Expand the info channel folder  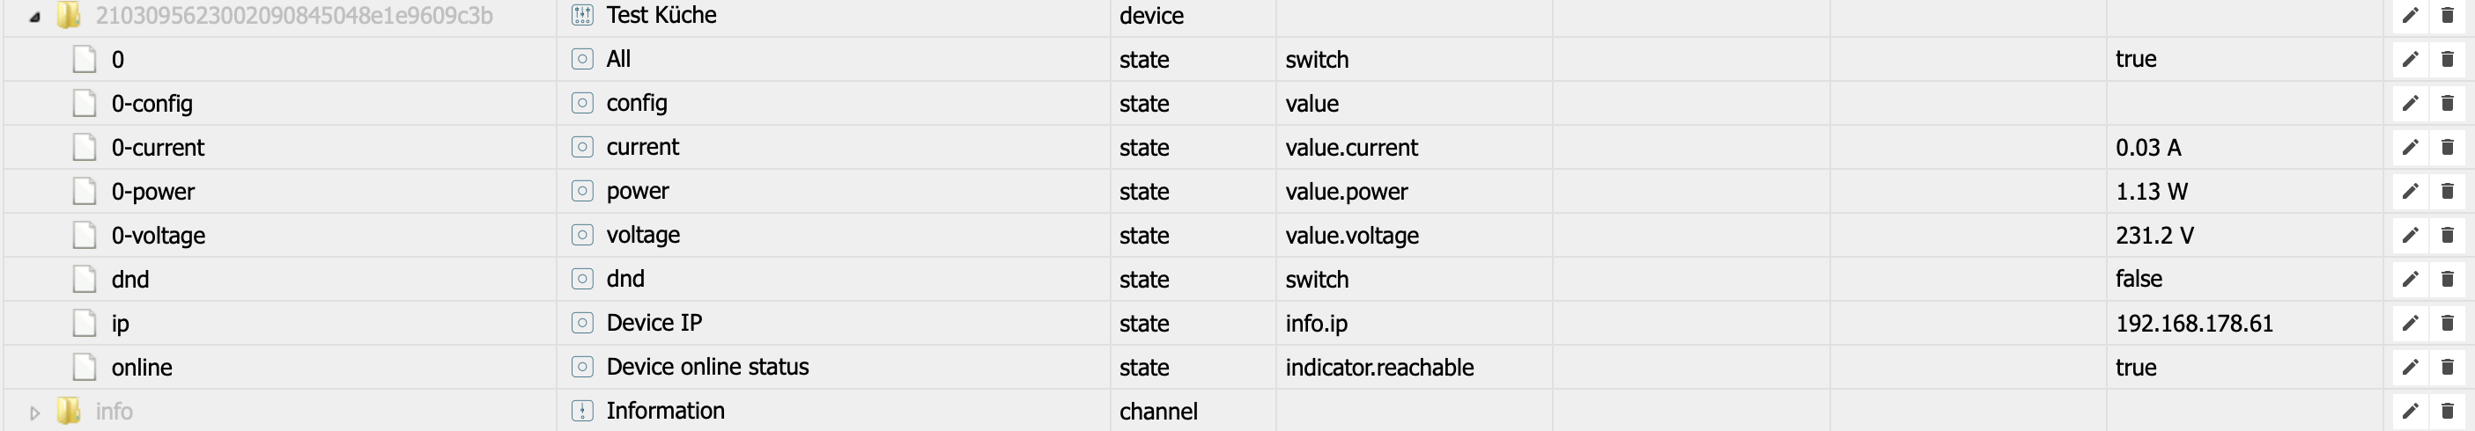click(34, 413)
